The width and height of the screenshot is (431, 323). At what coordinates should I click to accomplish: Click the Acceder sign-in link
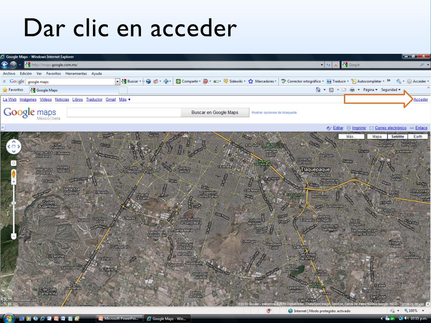click(x=421, y=100)
